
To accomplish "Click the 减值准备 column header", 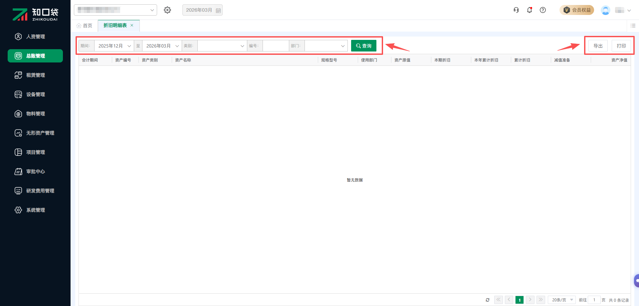I will point(562,60).
